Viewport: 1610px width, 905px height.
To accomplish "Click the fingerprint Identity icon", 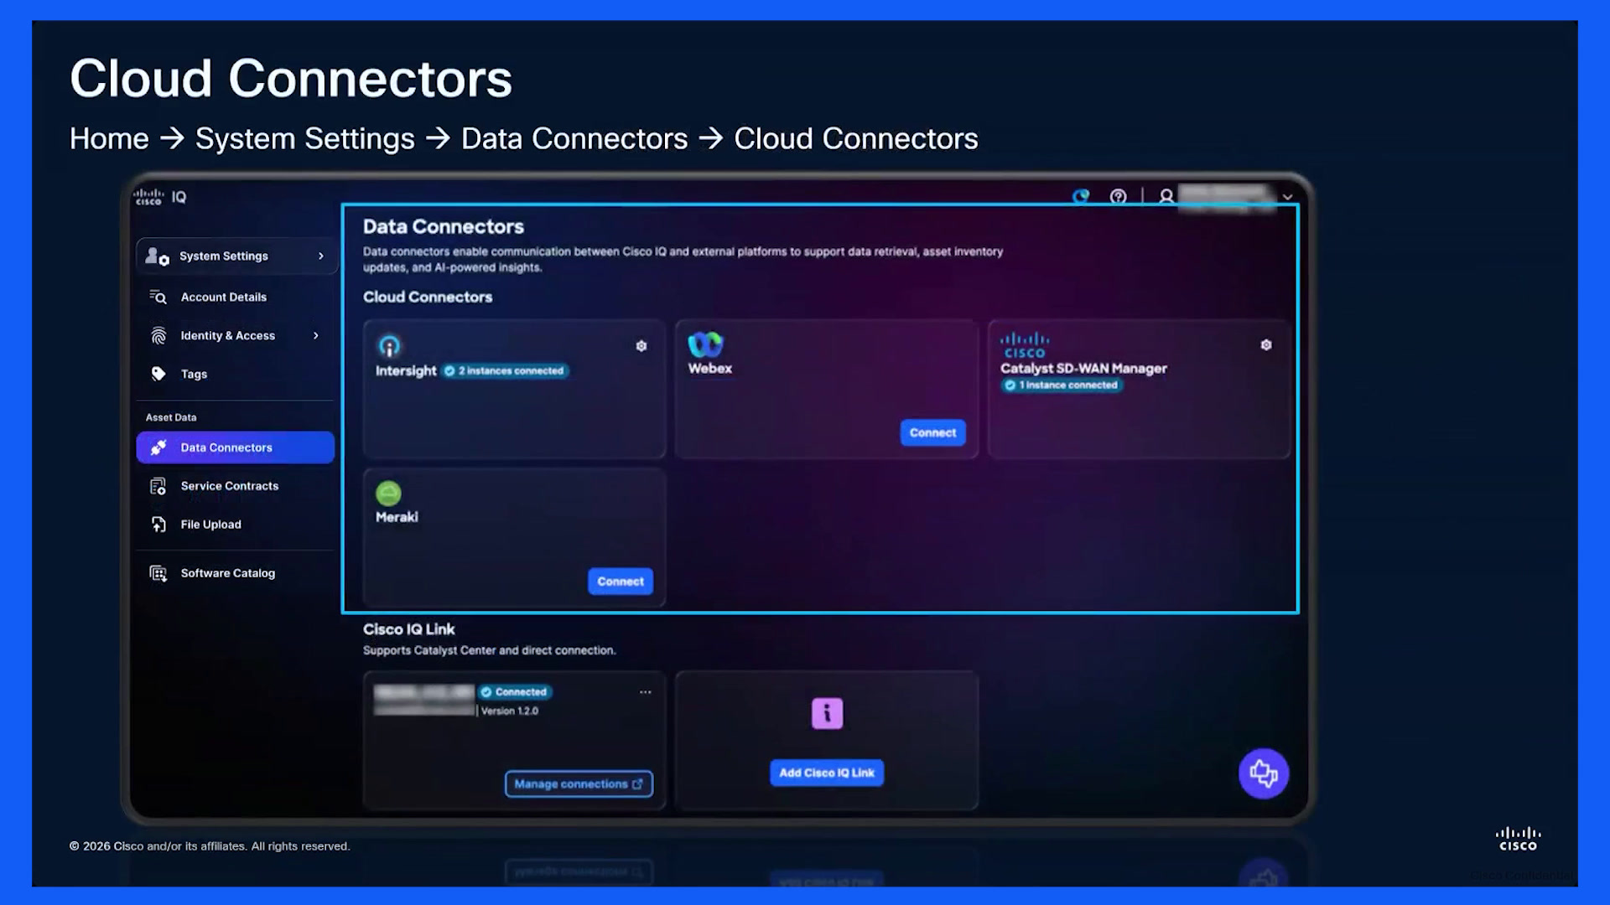I will 158,336.
